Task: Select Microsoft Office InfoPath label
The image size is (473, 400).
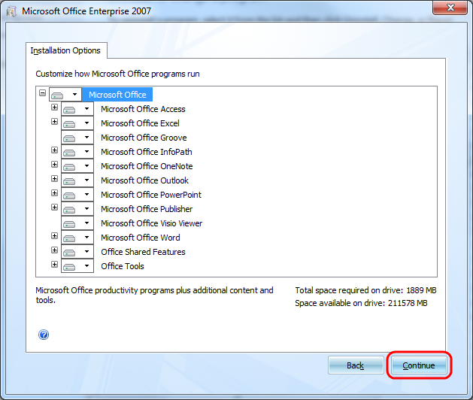Action: pyautogui.click(x=147, y=152)
